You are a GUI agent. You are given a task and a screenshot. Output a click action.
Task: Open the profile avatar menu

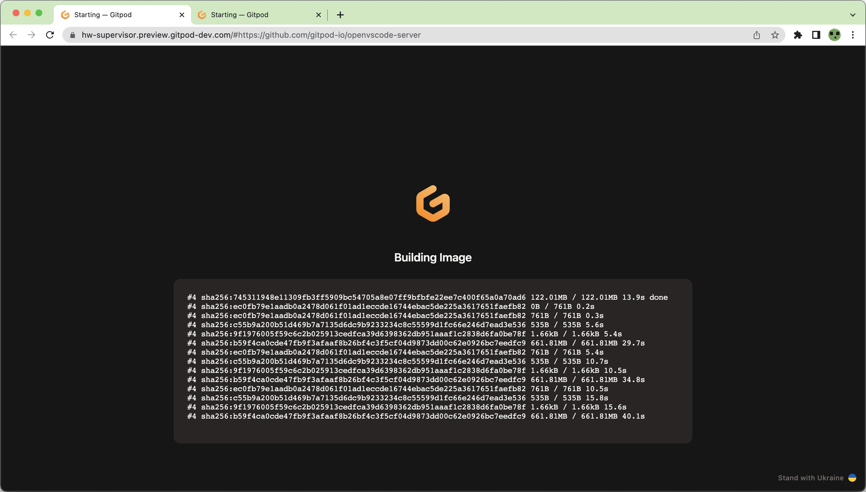[x=835, y=35]
